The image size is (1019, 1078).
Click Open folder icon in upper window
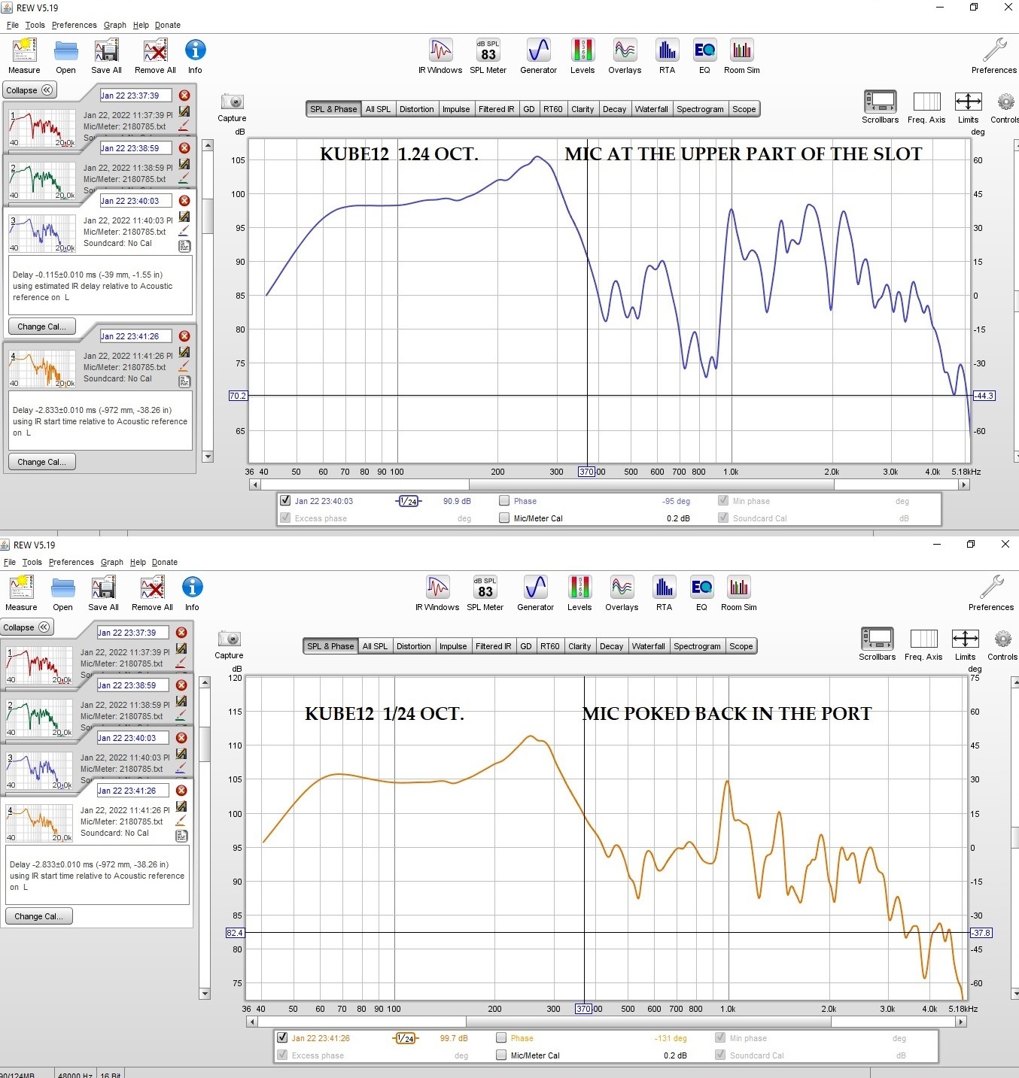point(65,50)
